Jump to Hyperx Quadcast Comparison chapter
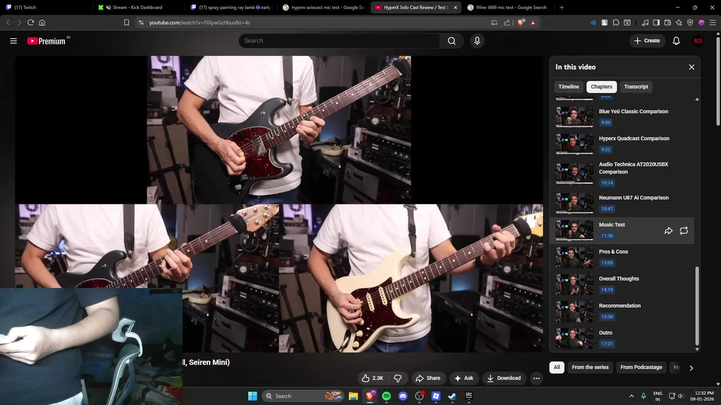Screen dimensions: 721x405 (622, 144)
